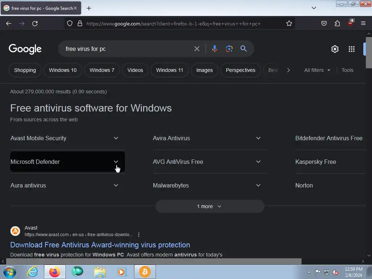This screenshot has height=279, width=372.
Task: Open the uBlock Origin extension icon
Action: [x=351, y=23]
